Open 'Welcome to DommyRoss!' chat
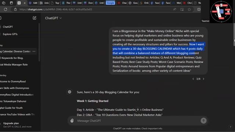The height and width of the screenshot is (132, 235). pyautogui.click(x=13, y=81)
